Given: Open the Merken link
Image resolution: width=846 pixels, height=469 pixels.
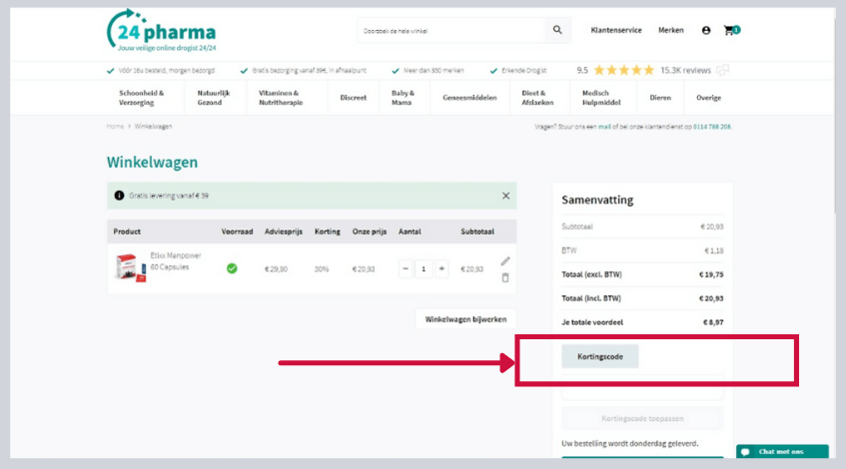Looking at the screenshot, I should point(671,31).
